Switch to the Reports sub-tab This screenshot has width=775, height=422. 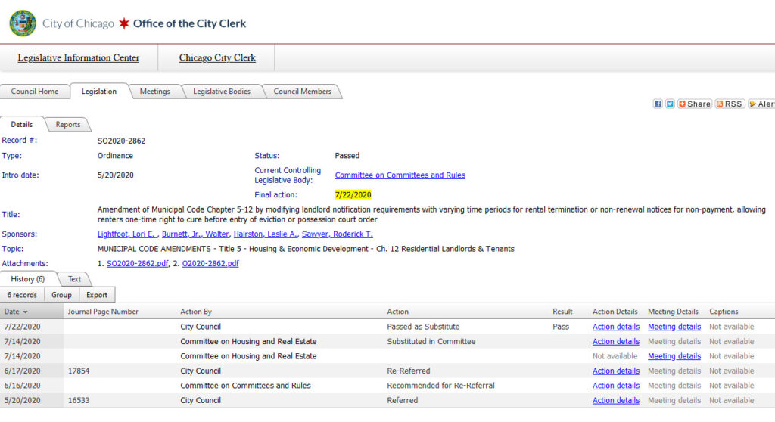[67, 125]
